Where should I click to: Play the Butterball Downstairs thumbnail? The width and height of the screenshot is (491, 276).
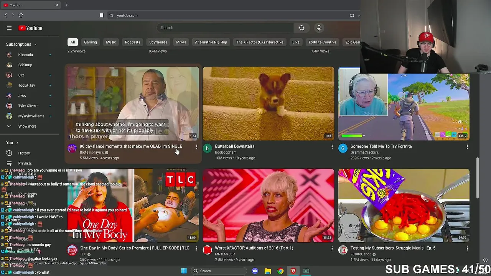[269, 103]
